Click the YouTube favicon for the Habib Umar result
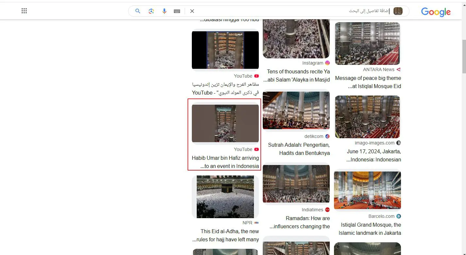 click(257, 149)
